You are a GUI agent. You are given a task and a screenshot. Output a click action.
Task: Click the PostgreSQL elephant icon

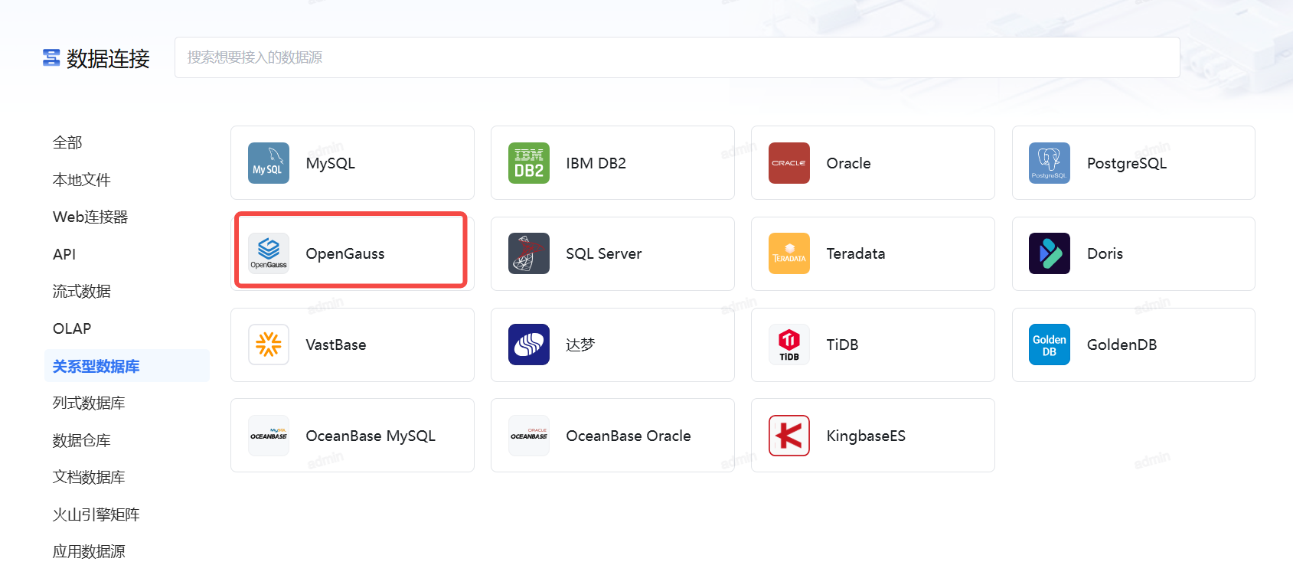point(1050,163)
